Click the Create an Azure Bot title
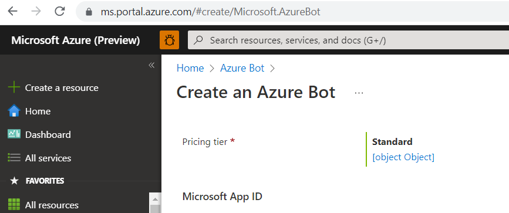Image resolution: width=509 pixels, height=213 pixels. click(x=256, y=92)
